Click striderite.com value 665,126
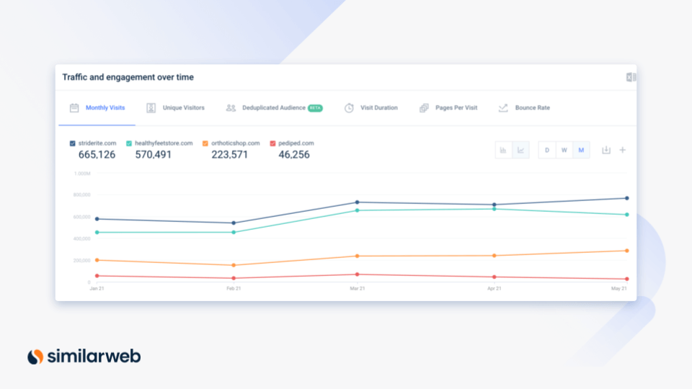692x389 pixels. tap(97, 155)
